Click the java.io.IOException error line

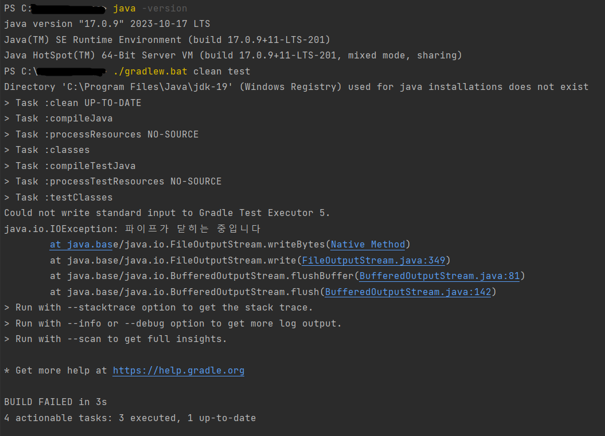pyautogui.click(x=132, y=229)
